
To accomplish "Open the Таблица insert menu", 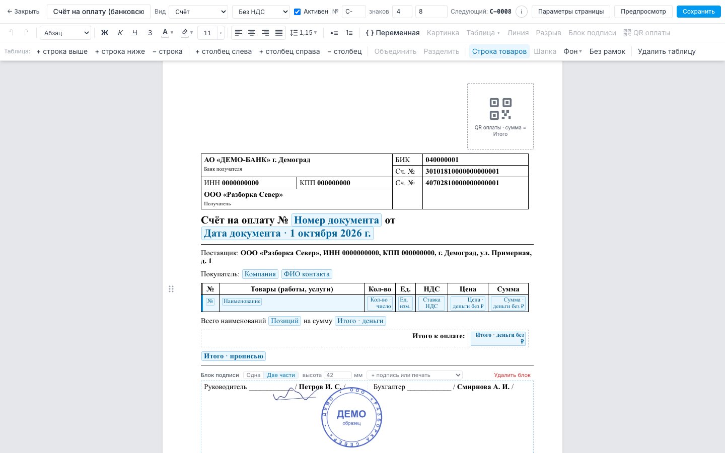I will 483,33.
